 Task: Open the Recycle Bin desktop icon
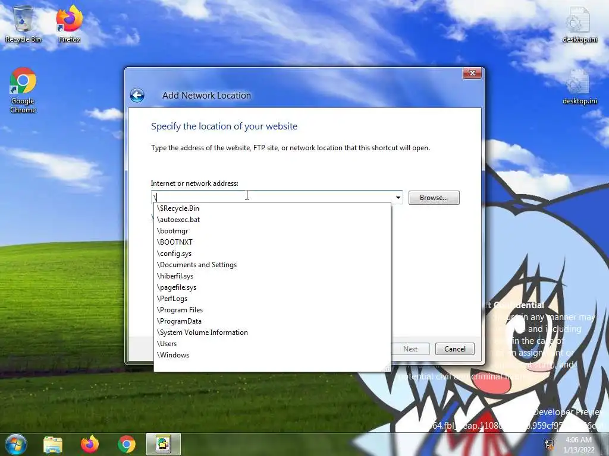click(x=23, y=24)
